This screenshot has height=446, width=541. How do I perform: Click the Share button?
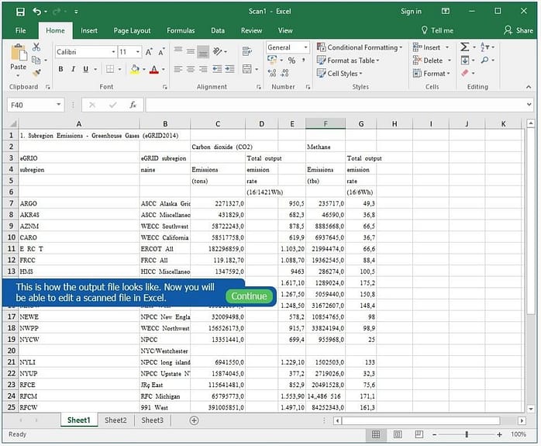tap(519, 31)
